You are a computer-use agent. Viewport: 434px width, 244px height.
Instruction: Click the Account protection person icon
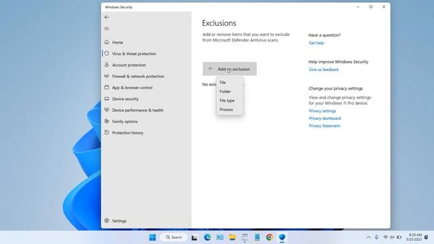(x=106, y=65)
